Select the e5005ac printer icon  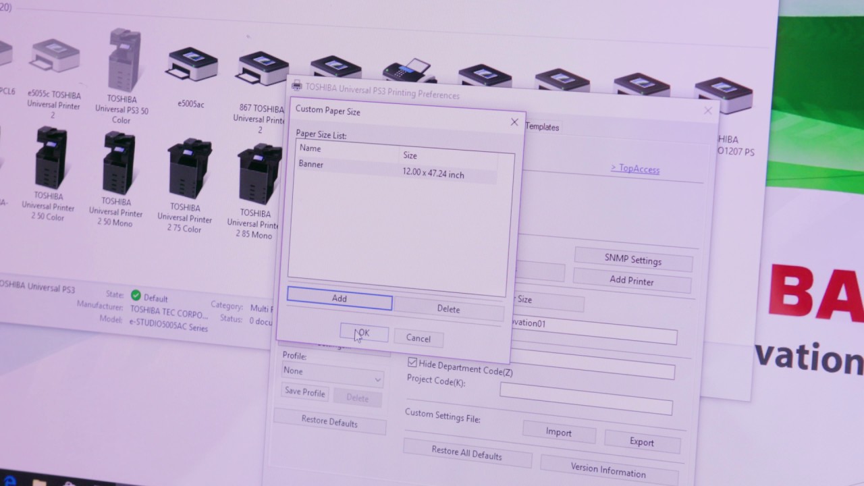[191, 64]
